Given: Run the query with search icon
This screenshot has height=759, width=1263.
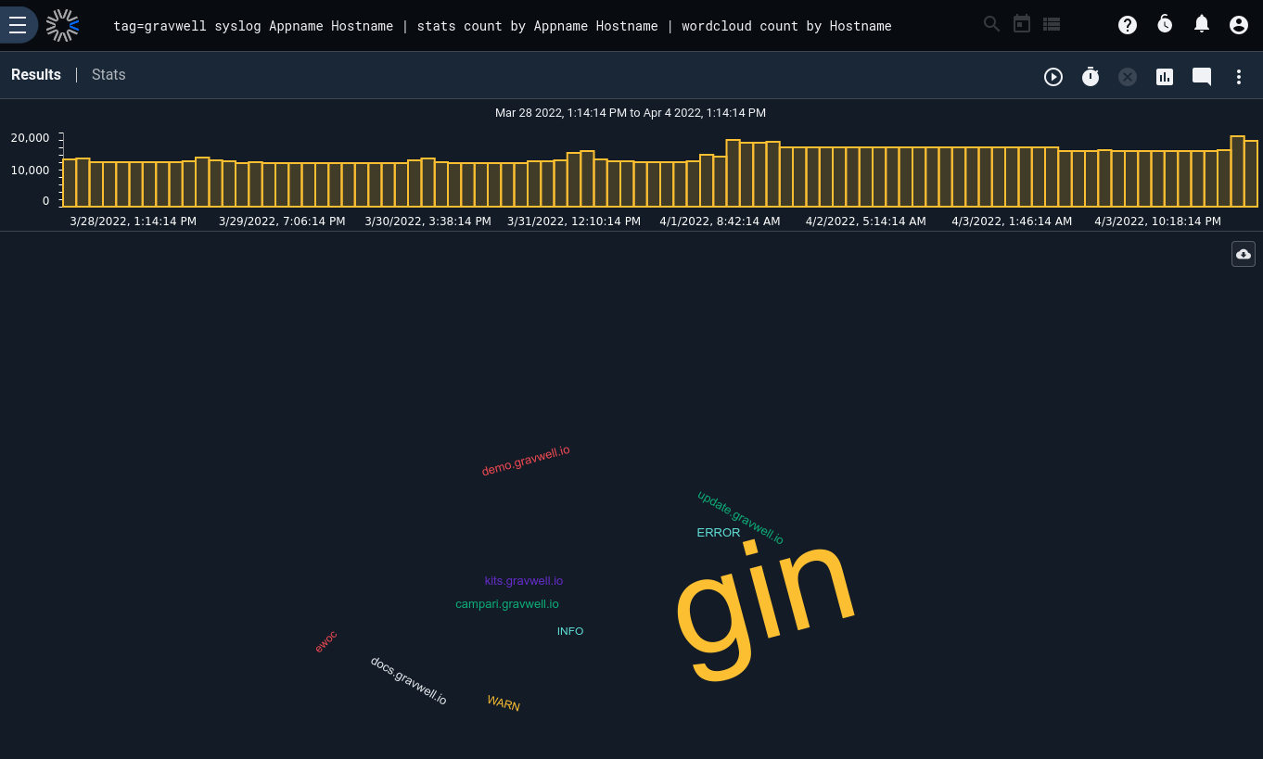Looking at the screenshot, I should 991,24.
